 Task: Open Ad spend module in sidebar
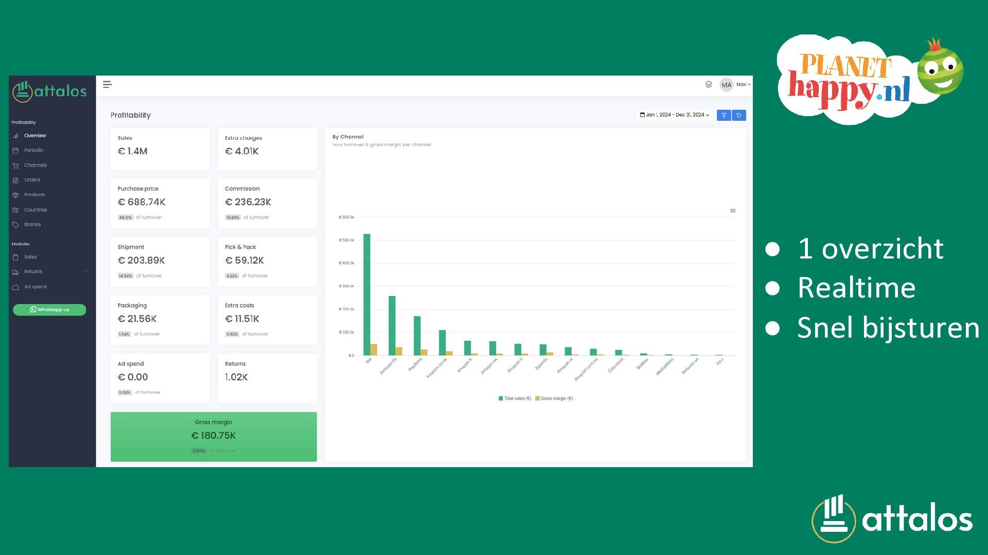pyautogui.click(x=35, y=287)
